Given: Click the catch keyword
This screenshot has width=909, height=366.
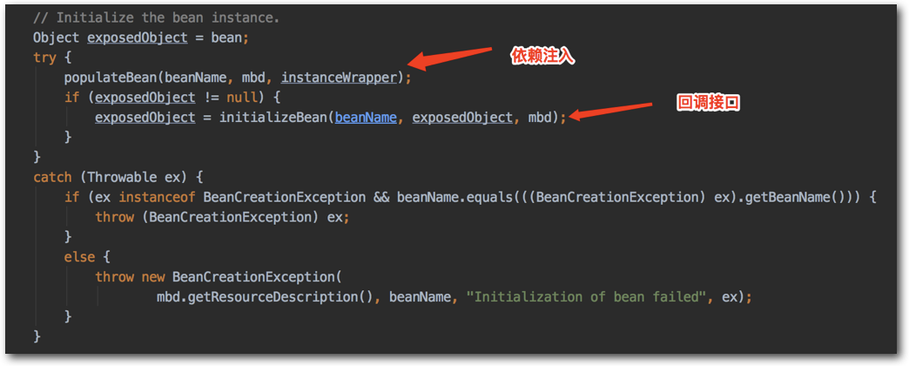Looking at the screenshot, I should [x=52, y=177].
